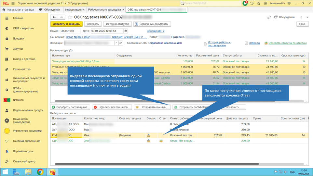Open the three-dot document options menu
Image resolution: width=313 pixels, height=176 pixels.
click(x=301, y=17)
